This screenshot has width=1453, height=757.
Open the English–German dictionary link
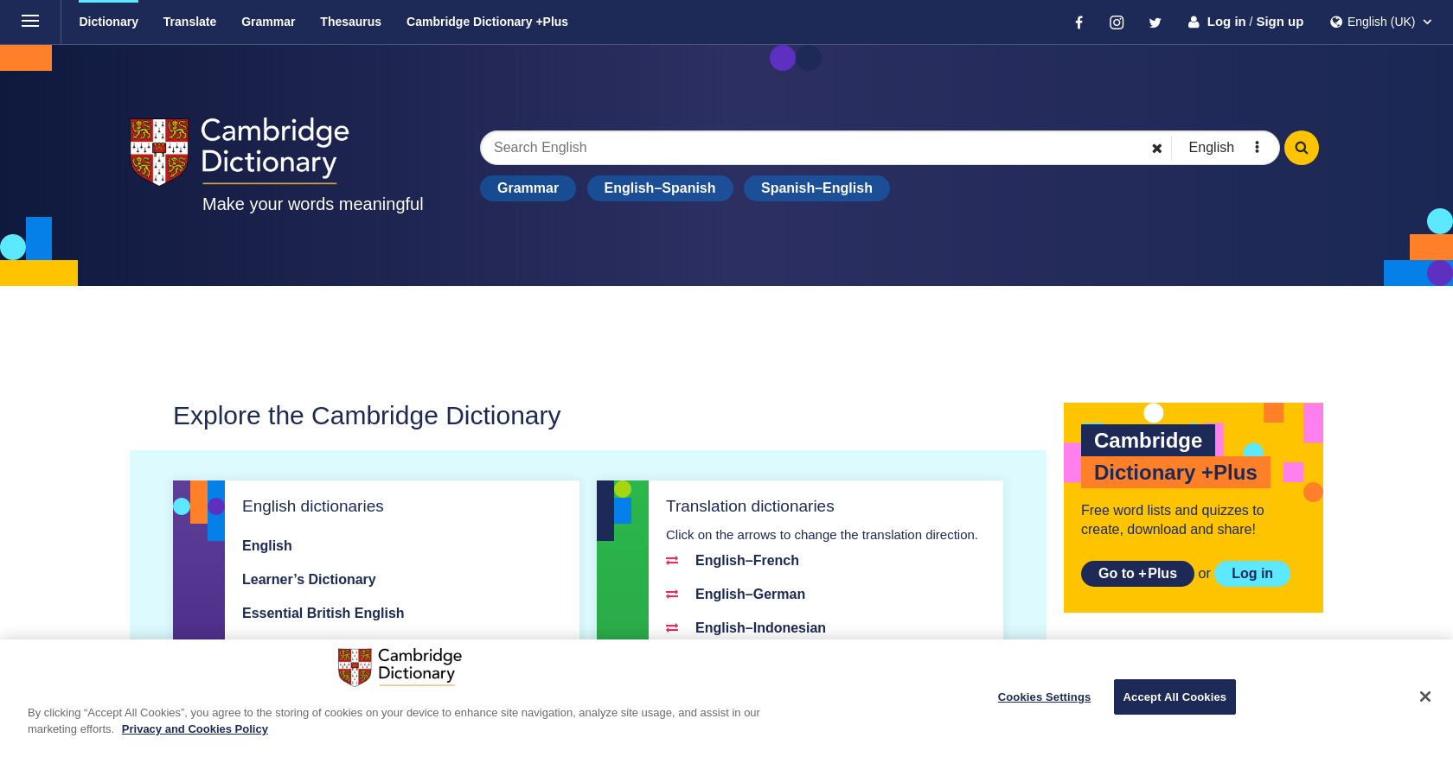point(750,595)
